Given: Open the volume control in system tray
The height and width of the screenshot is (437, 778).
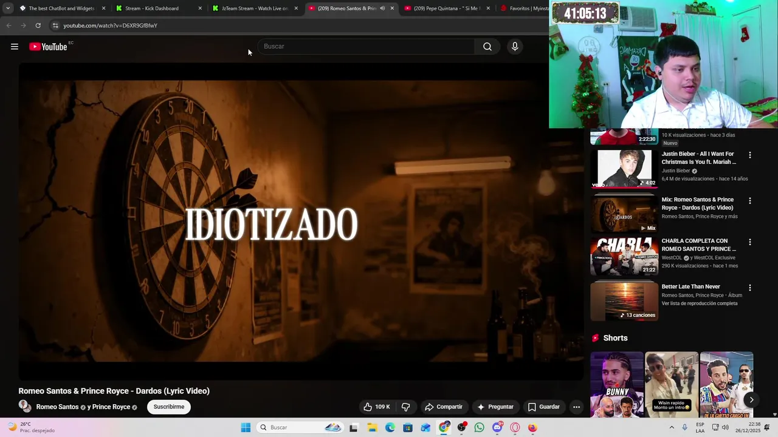Looking at the screenshot, I should [724, 427].
